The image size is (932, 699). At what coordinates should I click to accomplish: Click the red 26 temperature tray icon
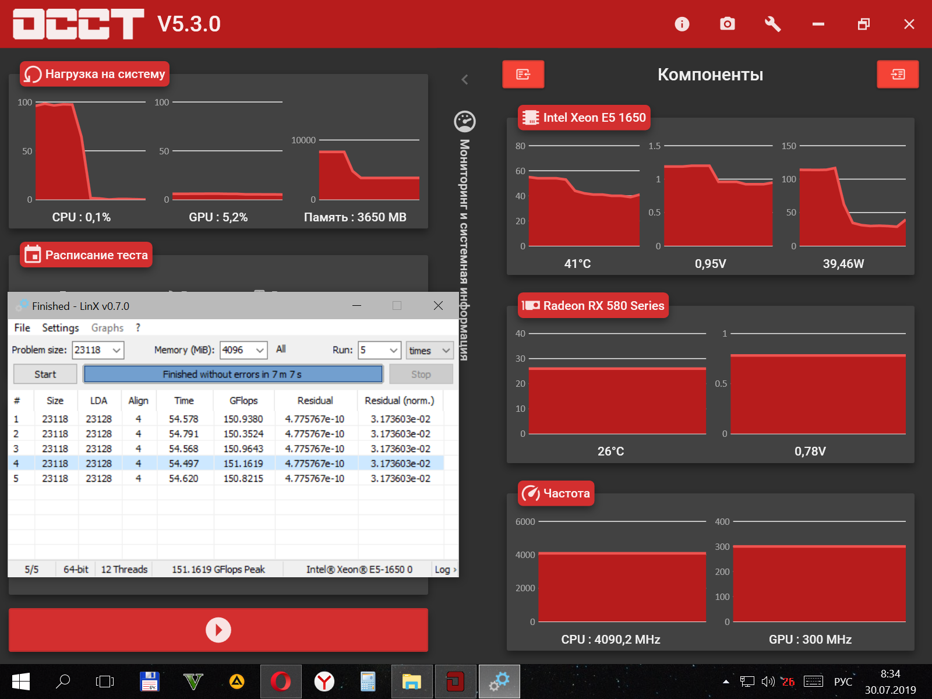(788, 682)
